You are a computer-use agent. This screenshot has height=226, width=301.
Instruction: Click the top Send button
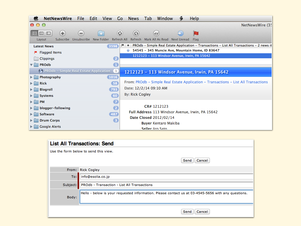[x=187, y=160]
